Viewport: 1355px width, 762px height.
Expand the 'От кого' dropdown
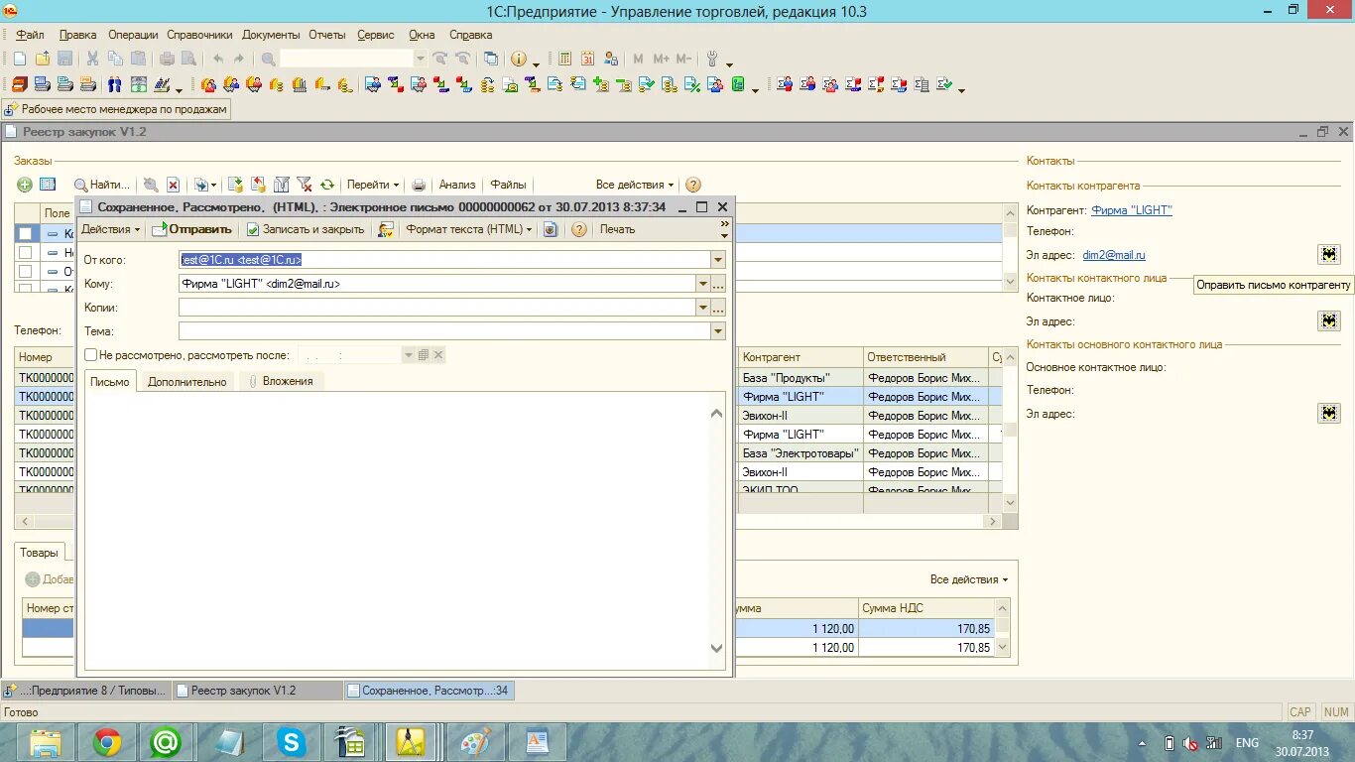[x=718, y=260]
